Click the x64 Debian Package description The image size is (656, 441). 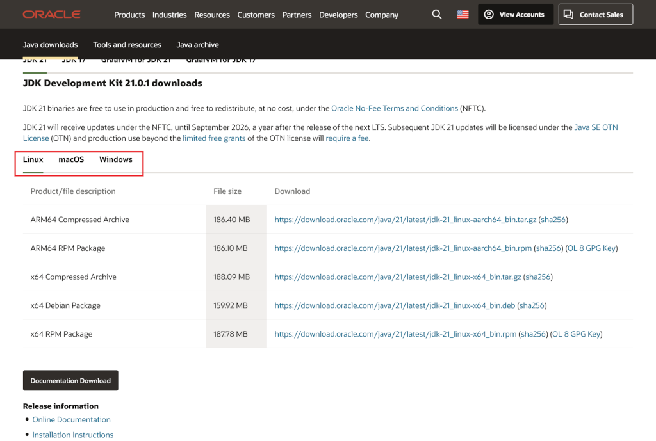[65, 305]
